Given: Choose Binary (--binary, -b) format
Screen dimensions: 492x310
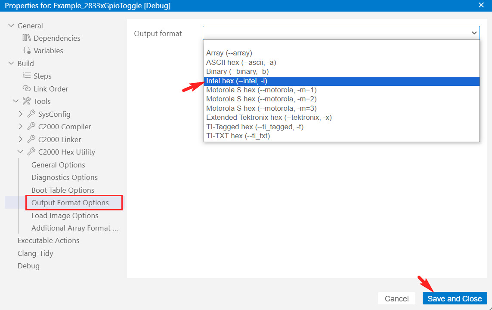Looking at the screenshot, I should click(342, 71).
